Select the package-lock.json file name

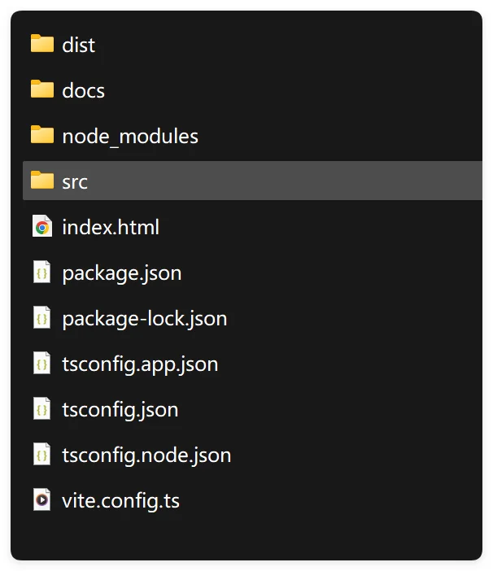tap(144, 318)
